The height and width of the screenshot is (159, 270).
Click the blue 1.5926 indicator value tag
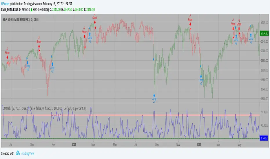(264, 138)
